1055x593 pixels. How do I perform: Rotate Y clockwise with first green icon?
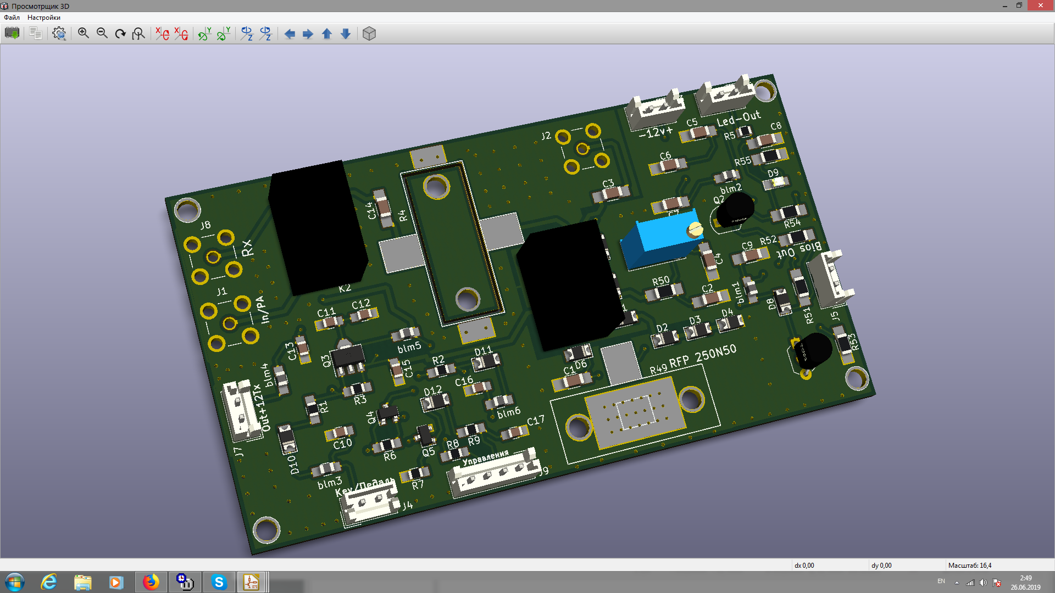click(x=204, y=33)
